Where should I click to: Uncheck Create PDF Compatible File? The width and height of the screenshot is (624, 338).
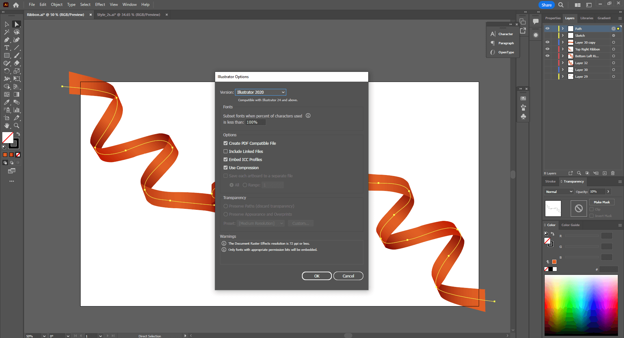(x=226, y=143)
